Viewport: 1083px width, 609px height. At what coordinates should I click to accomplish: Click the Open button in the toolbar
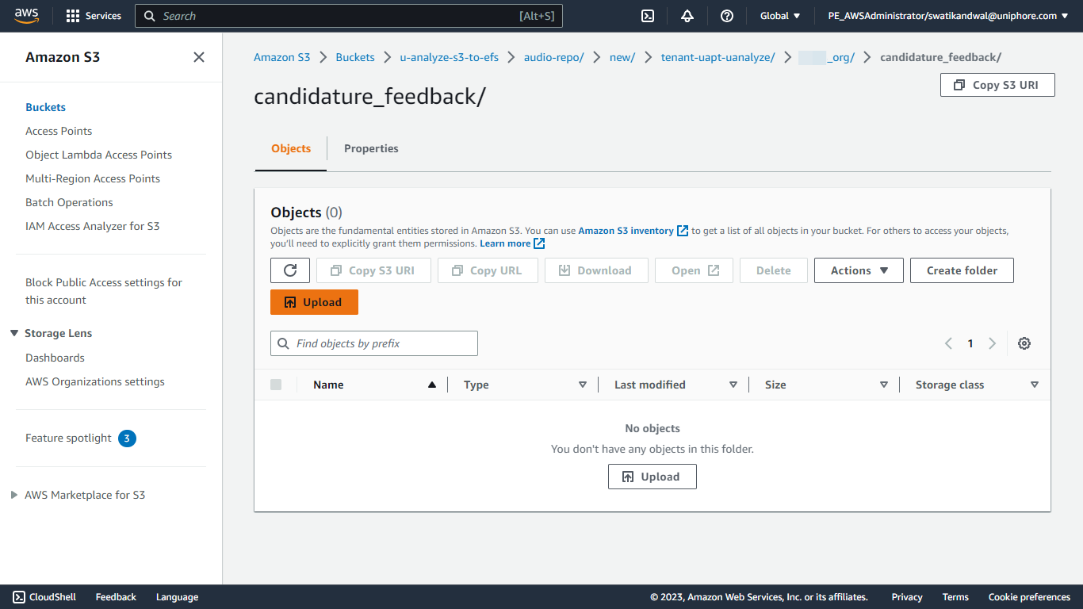695,270
